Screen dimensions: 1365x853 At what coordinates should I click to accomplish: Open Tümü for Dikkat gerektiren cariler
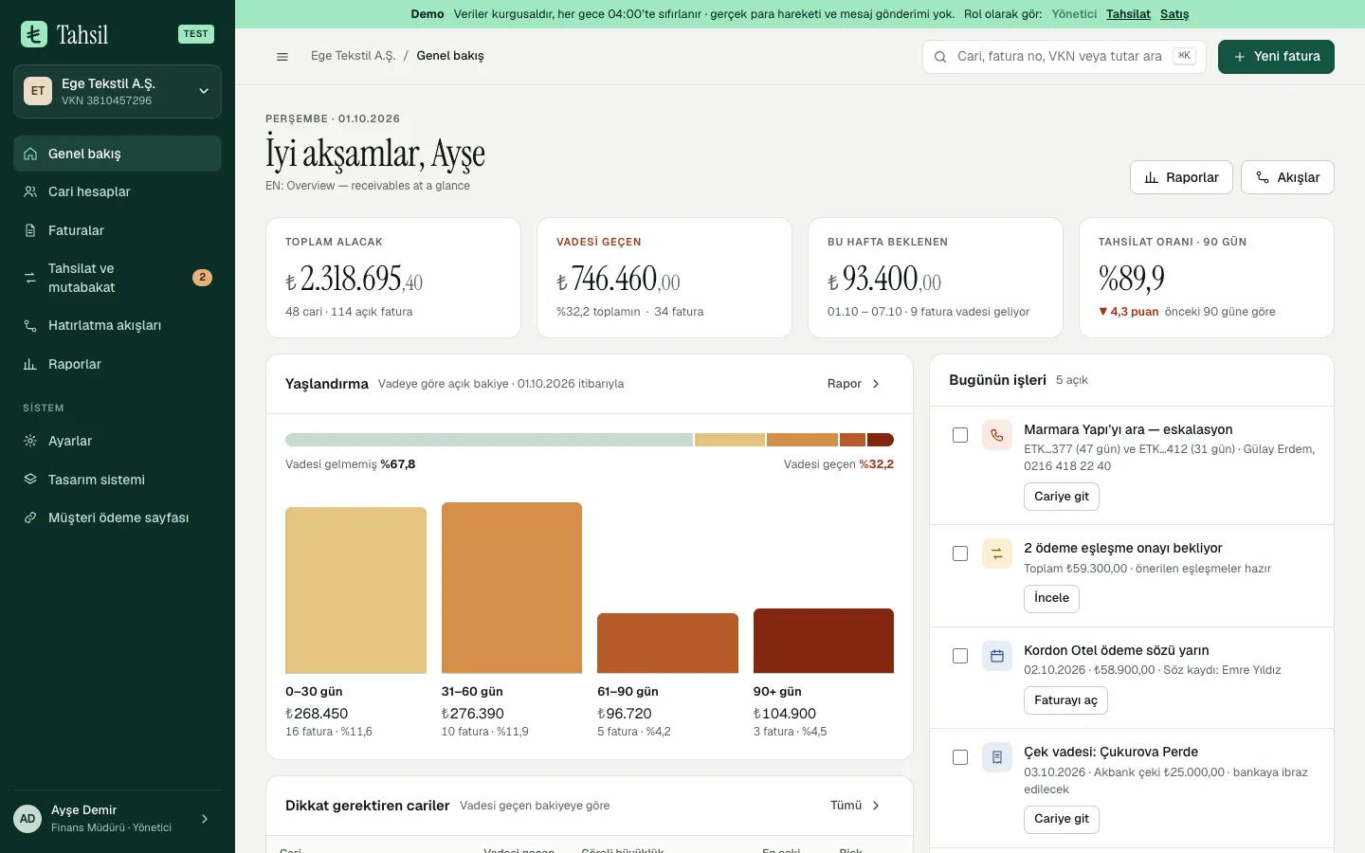pyautogui.click(x=855, y=806)
